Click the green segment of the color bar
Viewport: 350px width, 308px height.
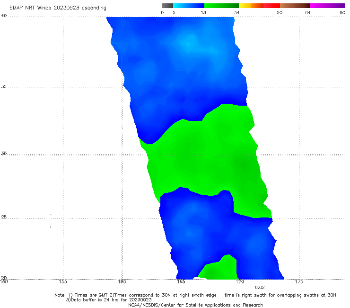pos(221,6)
